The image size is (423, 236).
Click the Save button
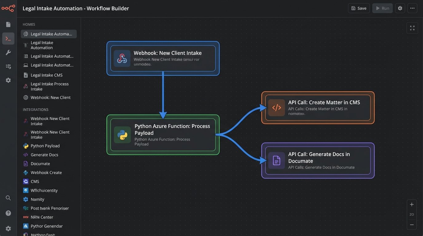[x=359, y=8]
